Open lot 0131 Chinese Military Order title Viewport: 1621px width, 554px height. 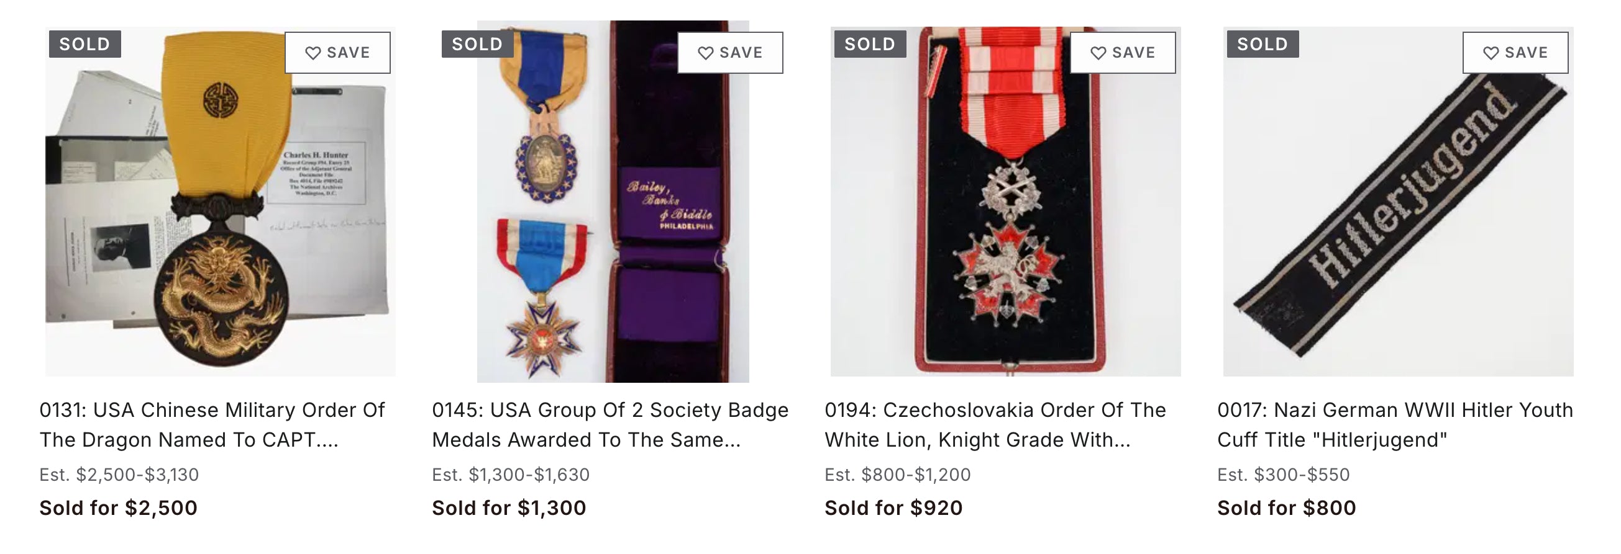[212, 424]
